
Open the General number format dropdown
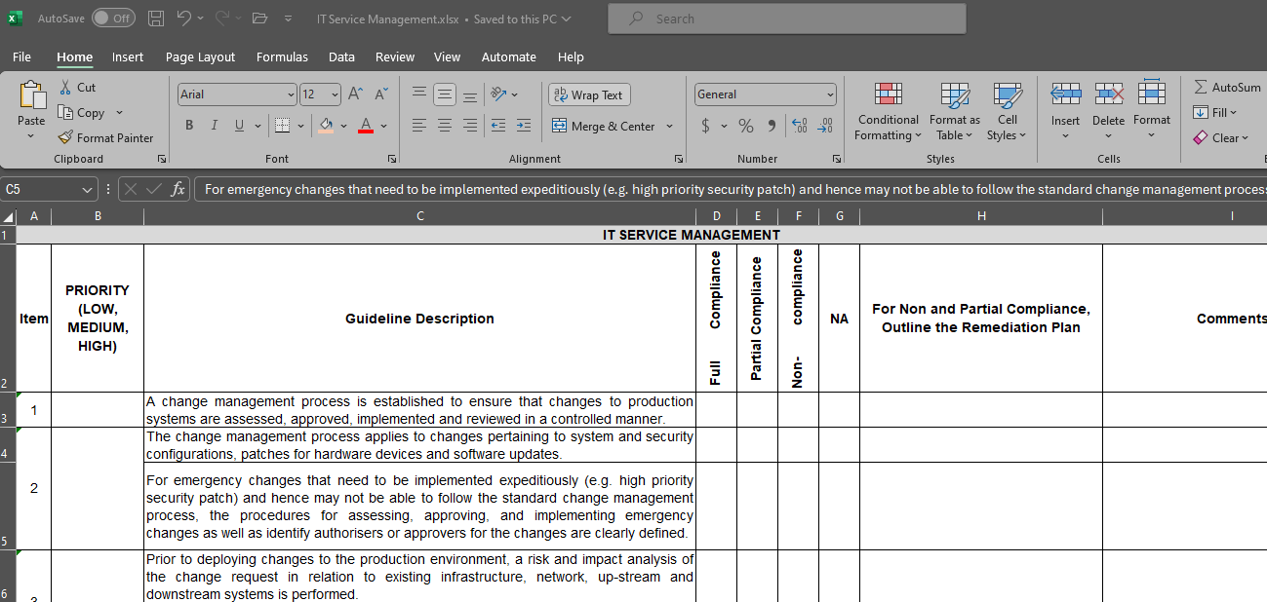click(x=831, y=94)
